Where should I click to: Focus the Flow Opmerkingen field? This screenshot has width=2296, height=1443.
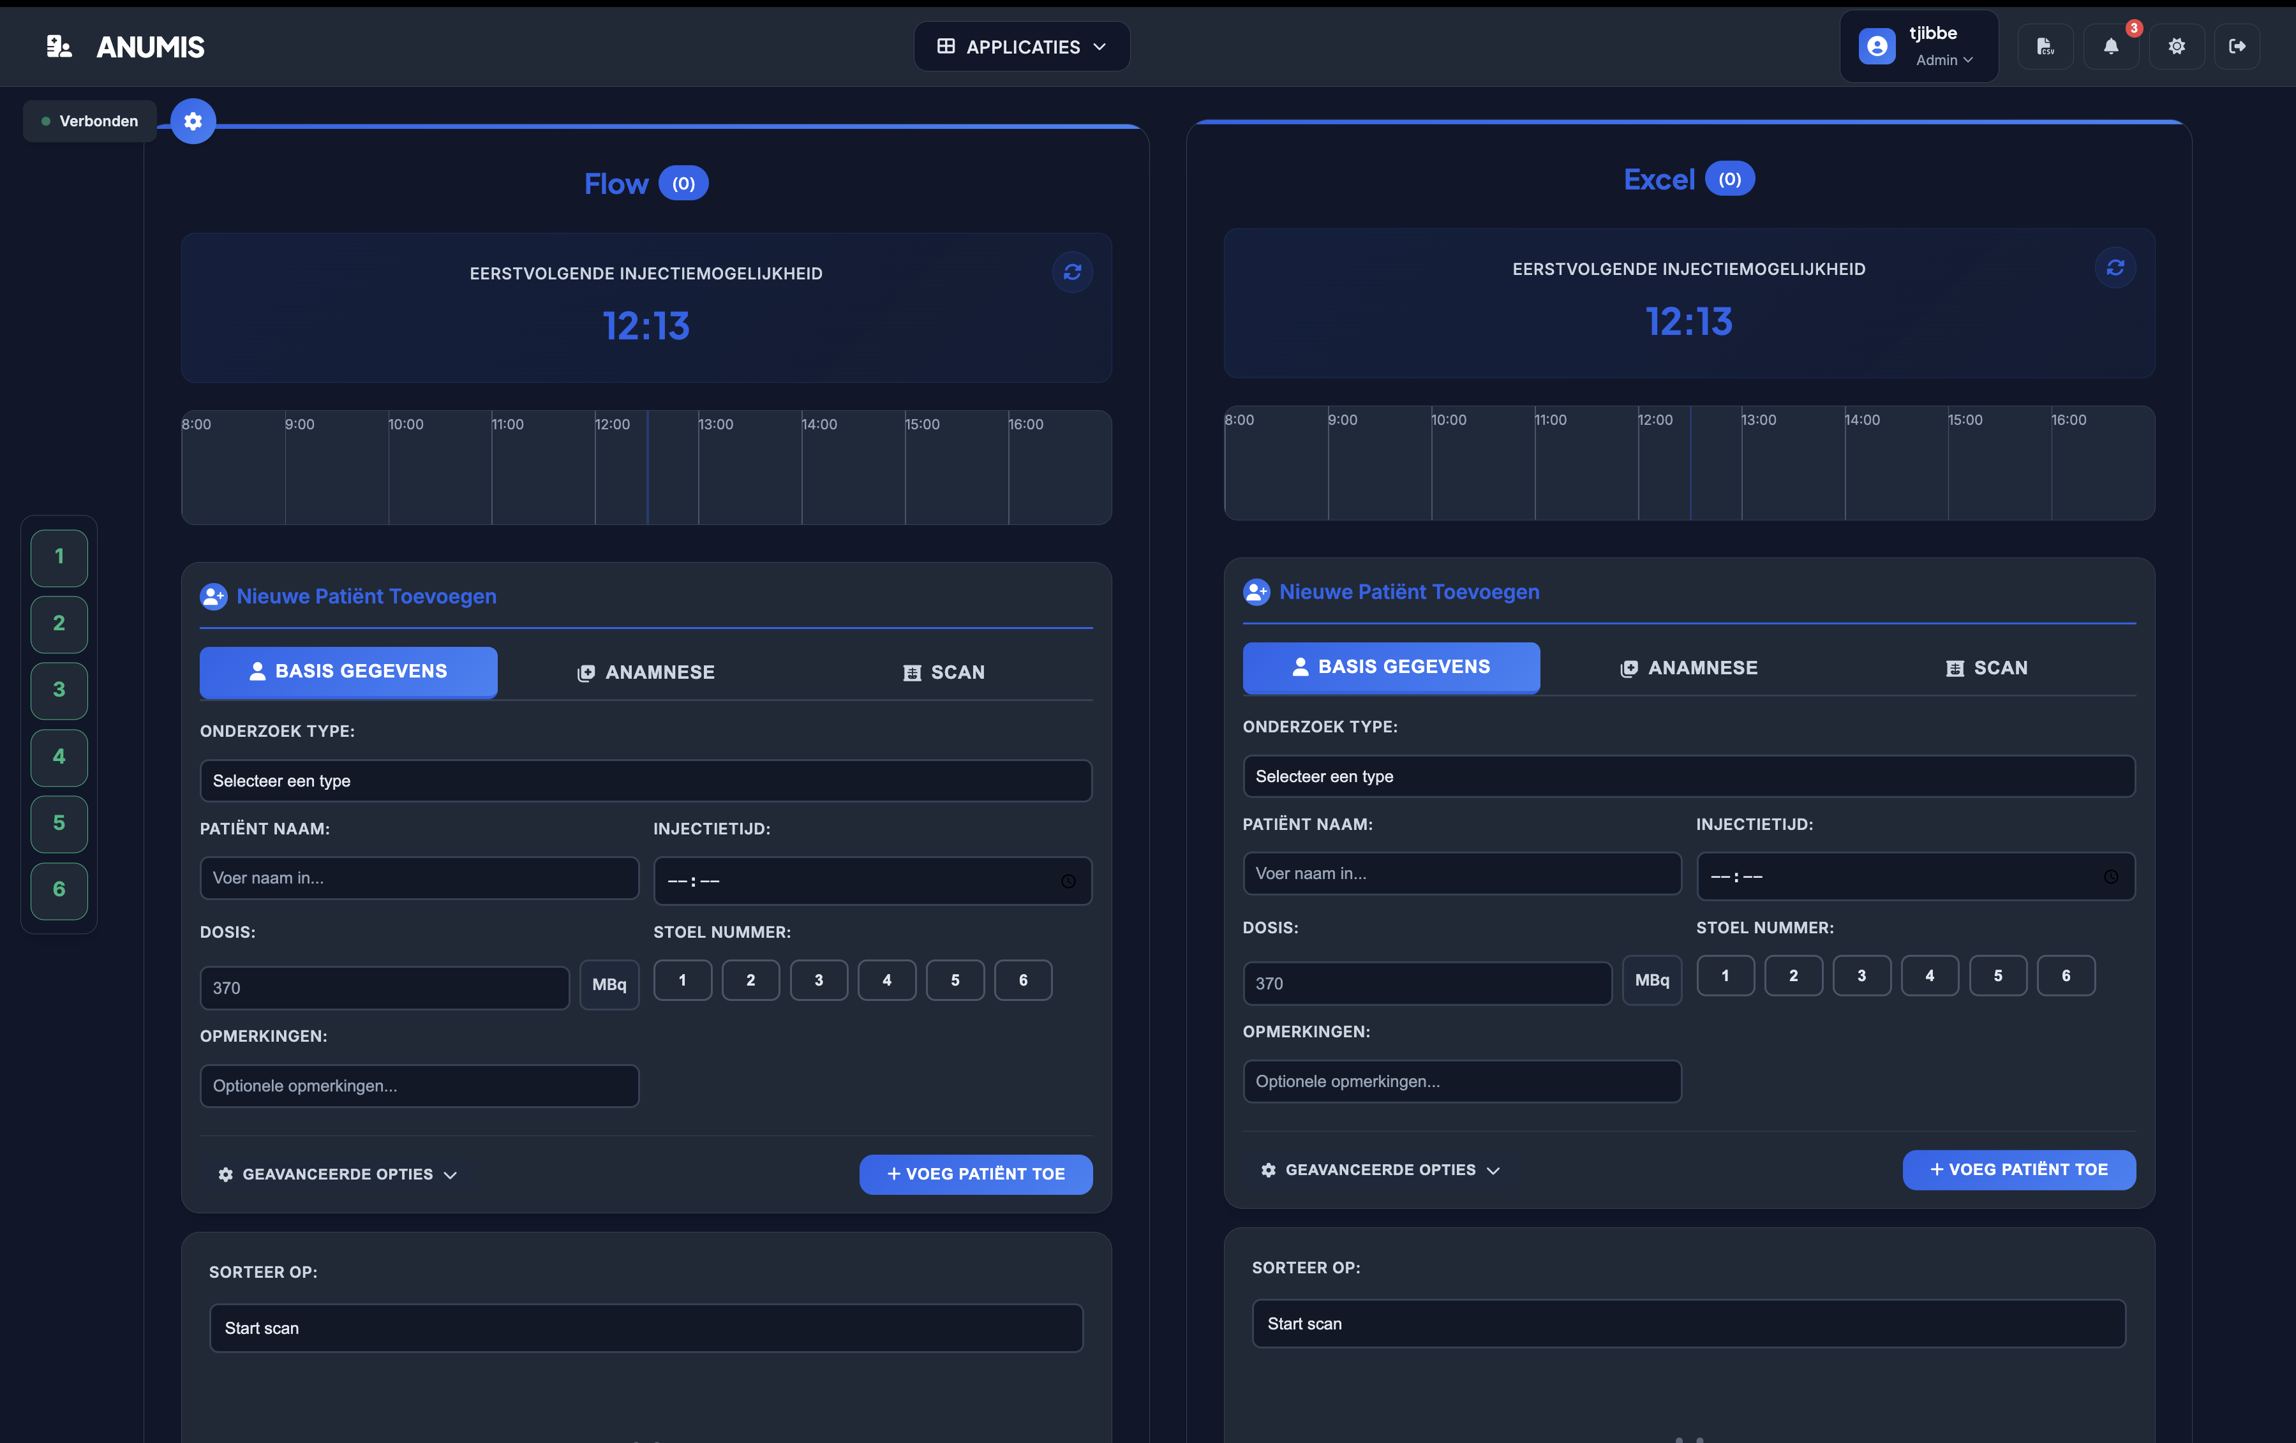pyautogui.click(x=419, y=1086)
